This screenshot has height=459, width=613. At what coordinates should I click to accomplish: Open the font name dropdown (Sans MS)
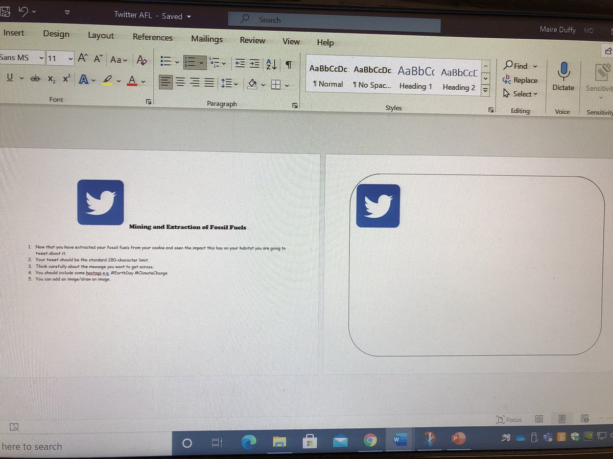tap(41, 58)
